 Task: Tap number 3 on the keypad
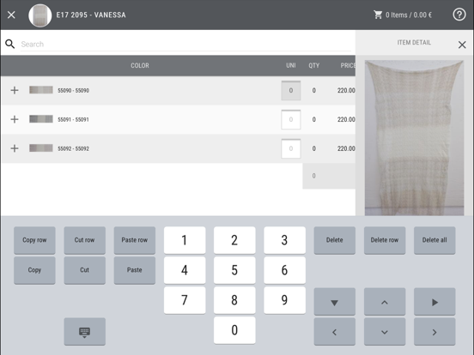(284, 240)
